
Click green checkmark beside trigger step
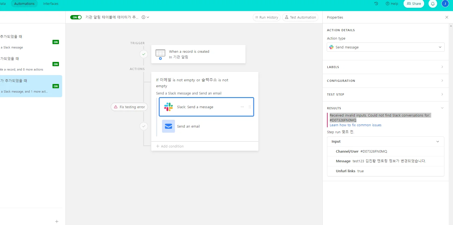[x=144, y=54]
